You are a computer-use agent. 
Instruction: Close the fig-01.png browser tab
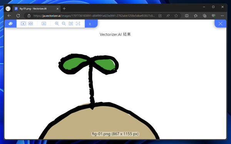57,9
